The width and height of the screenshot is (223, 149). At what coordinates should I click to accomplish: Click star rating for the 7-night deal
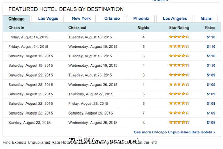179,113
